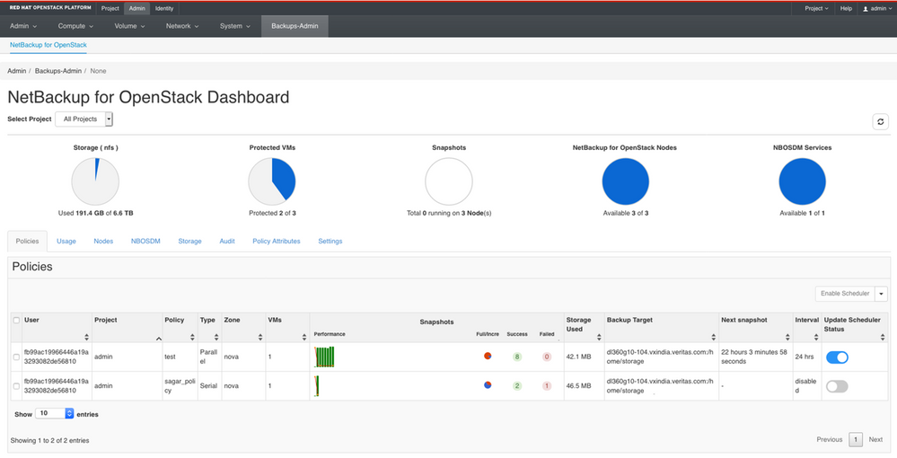Expand the System navigation menu

[x=235, y=26]
